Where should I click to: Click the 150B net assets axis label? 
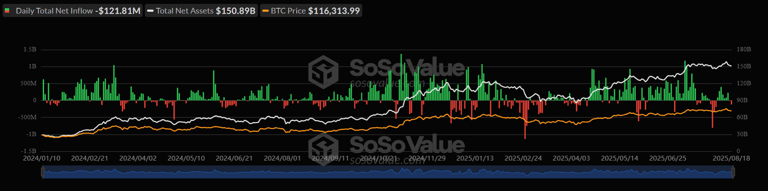744,67
